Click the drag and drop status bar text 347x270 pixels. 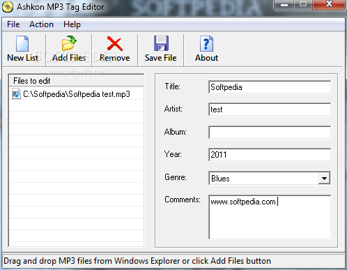[137, 261]
